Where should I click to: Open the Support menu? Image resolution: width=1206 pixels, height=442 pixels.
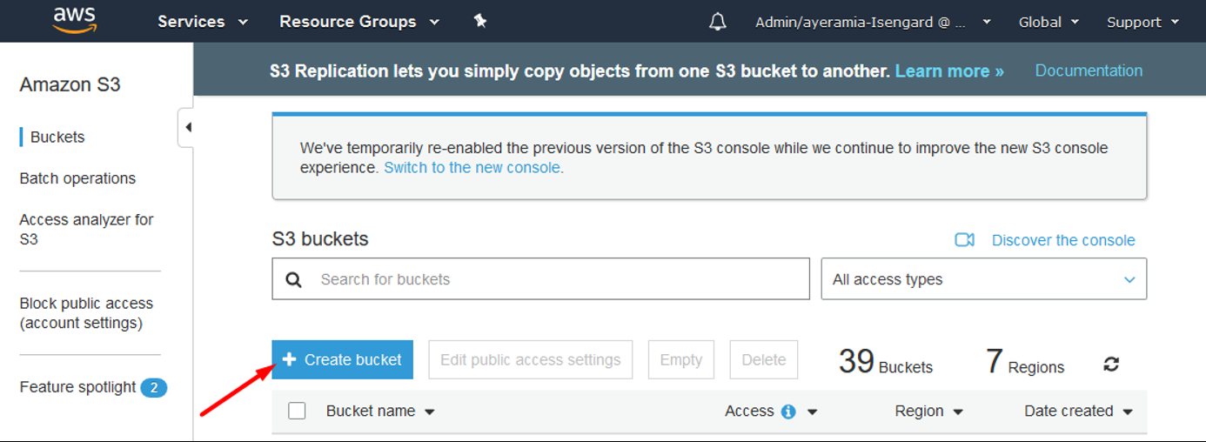click(1142, 22)
